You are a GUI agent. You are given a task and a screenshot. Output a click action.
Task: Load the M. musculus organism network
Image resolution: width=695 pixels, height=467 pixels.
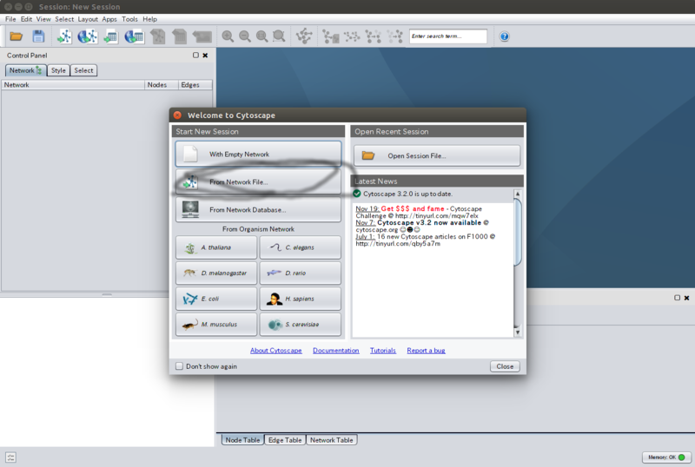216,325
